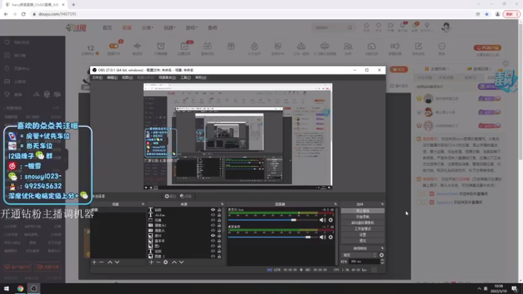The image size is (523, 294).
Task: Click 开始录制 button in OBS controls
Action: [x=363, y=217]
